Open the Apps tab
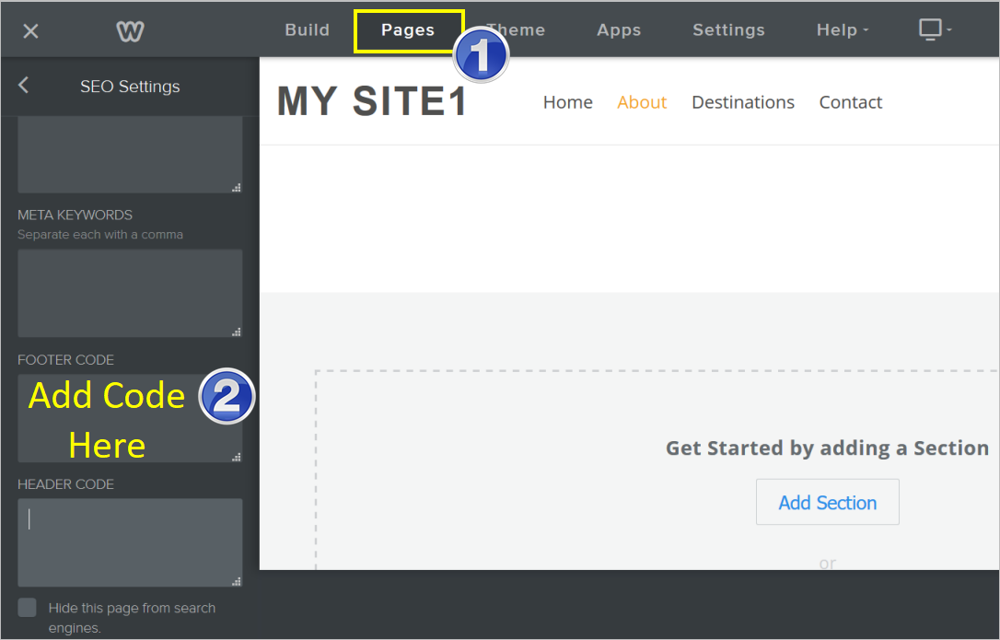 pos(618,30)
